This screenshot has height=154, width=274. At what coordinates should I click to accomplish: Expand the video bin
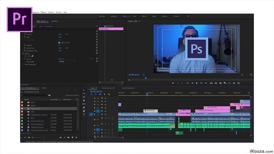point(26,112)
